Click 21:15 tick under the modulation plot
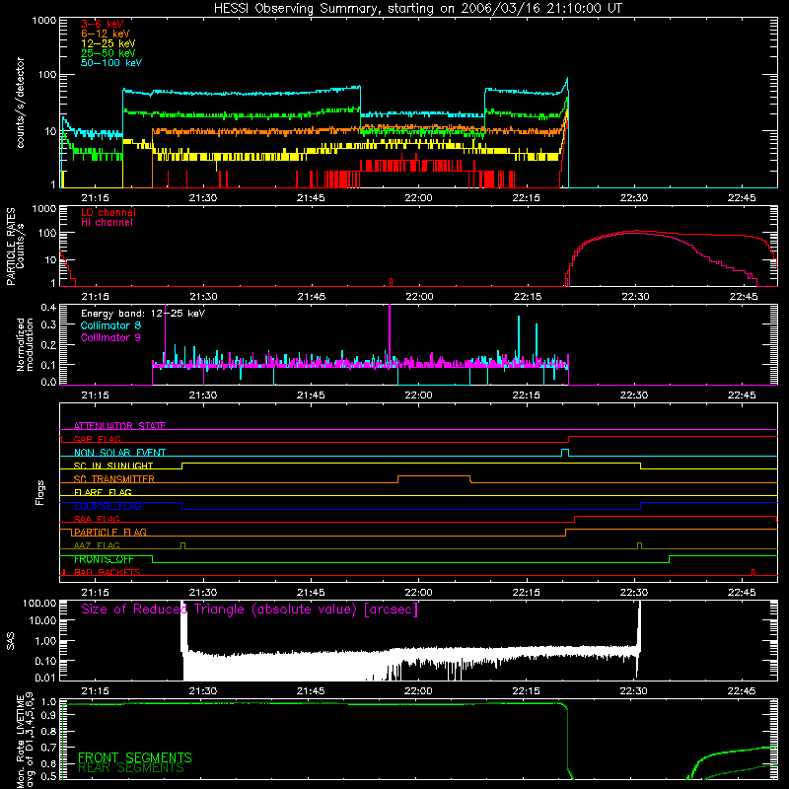 [95, 395]
